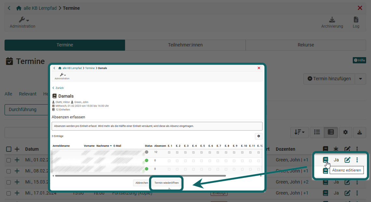Click the edit pencil icon in highlighted row
The height and width of the screenshot is (202, 371).
coord(348,160)
